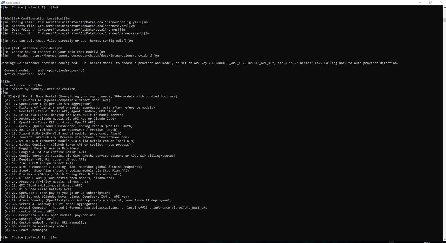Viewport: 446px width, 243px height.
Task: Click option 33 DeepInfra
Action: tap(50, 215)
